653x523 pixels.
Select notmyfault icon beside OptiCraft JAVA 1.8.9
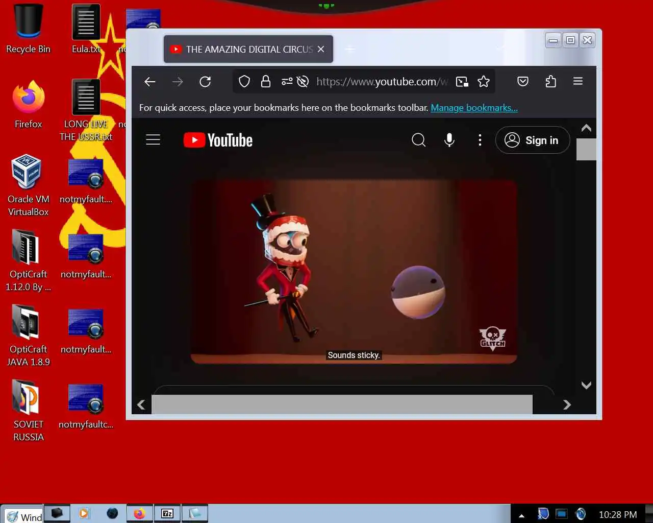(86, 332)
